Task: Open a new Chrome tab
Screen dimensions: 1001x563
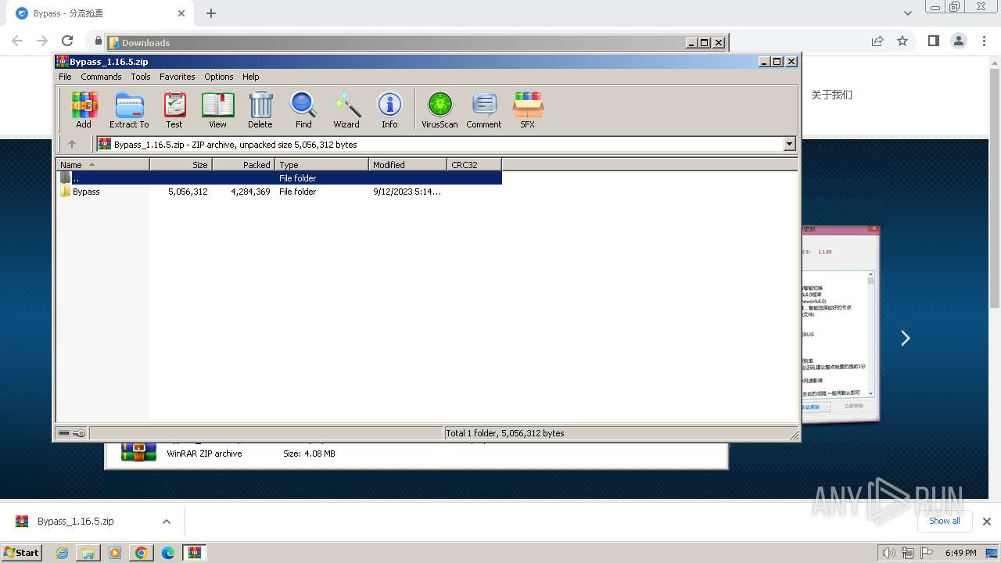Action: pos(211,13)
